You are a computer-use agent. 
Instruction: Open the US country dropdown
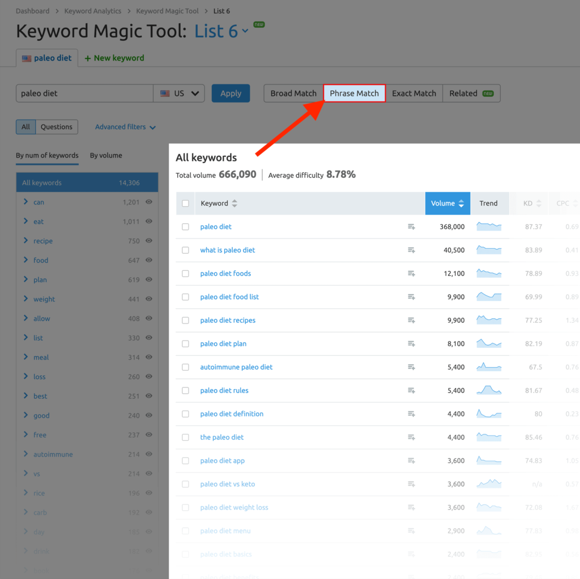[179, 93]
